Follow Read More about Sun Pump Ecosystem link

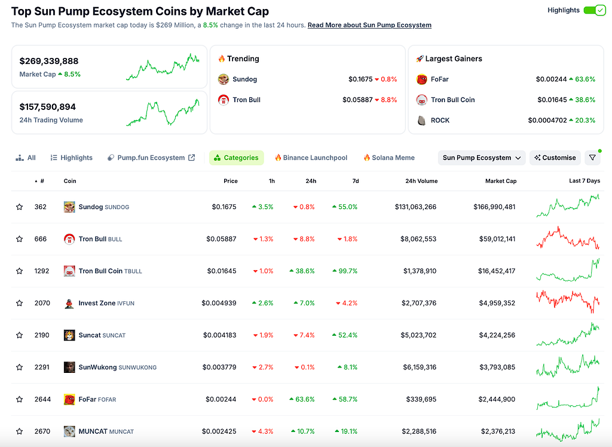coord(369,25)
